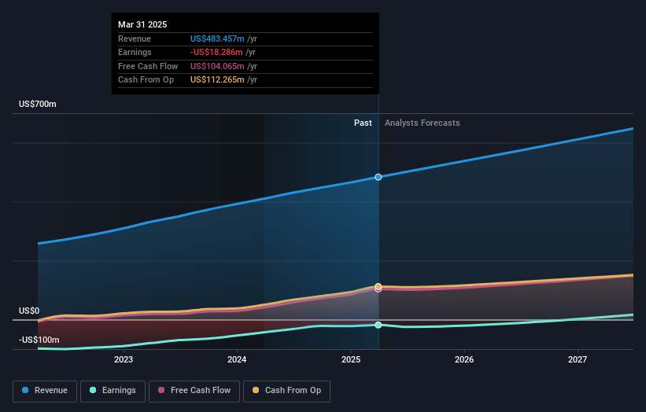Toggle the Revenue legend button

45,391
